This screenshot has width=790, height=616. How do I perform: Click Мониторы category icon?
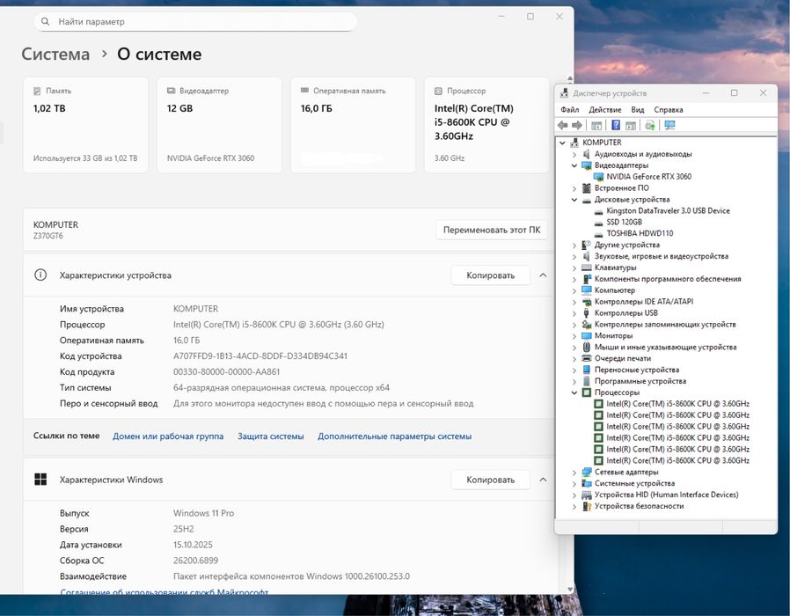(x=587, y=336)
